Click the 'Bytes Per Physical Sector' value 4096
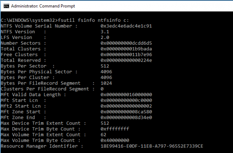 tap(106, 72)
